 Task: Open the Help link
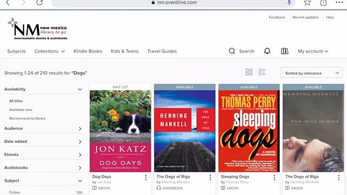click(330, 17)
